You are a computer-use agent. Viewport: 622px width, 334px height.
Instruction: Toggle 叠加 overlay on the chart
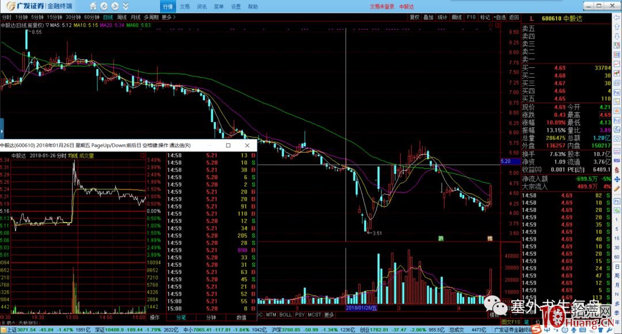(x=428, y=17)
